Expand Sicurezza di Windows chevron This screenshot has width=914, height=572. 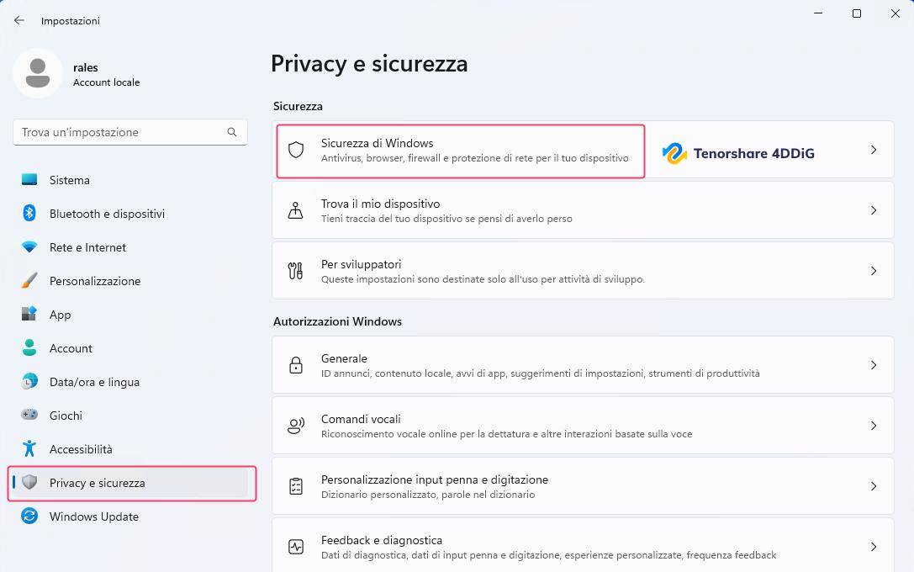pos(874,150)
